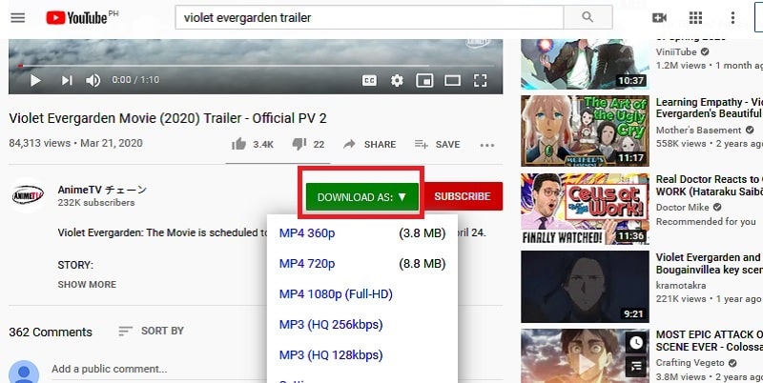Image resolution: width=763 pixels, height=383 pixels.
Task: Open the Cells at Work thumbnail
Action: [585, 209]
